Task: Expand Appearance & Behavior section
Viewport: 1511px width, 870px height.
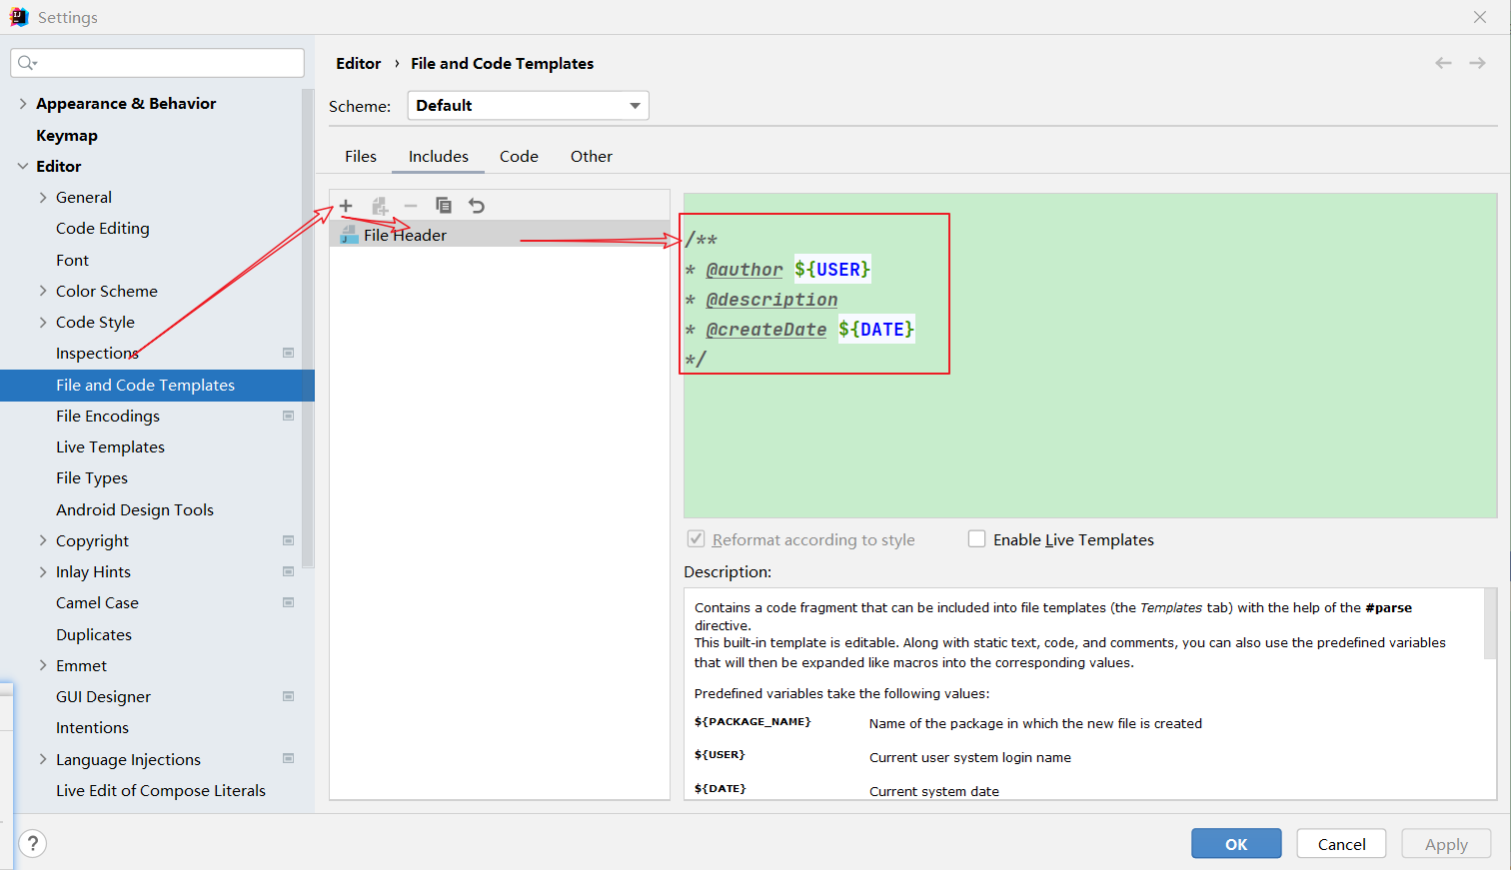Action: pyautogui.click(x=23, y=104)
